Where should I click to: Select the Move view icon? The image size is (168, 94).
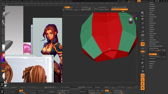point(143,63)
